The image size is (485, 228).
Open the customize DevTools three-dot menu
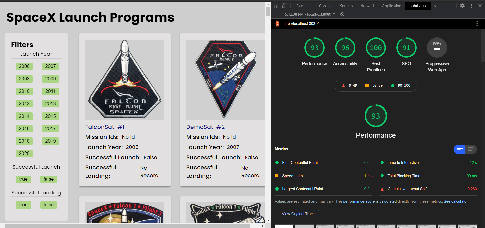(x=471, y=6)
